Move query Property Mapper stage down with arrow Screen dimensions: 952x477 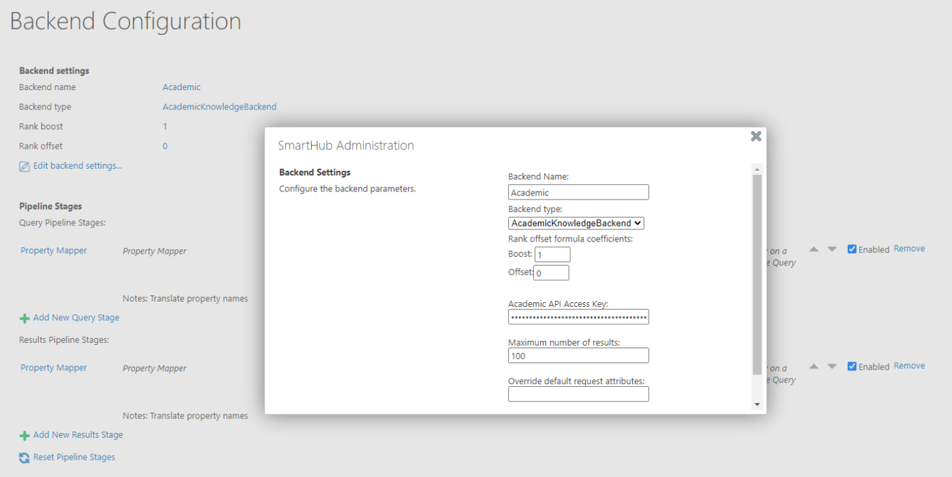(831, 250)
